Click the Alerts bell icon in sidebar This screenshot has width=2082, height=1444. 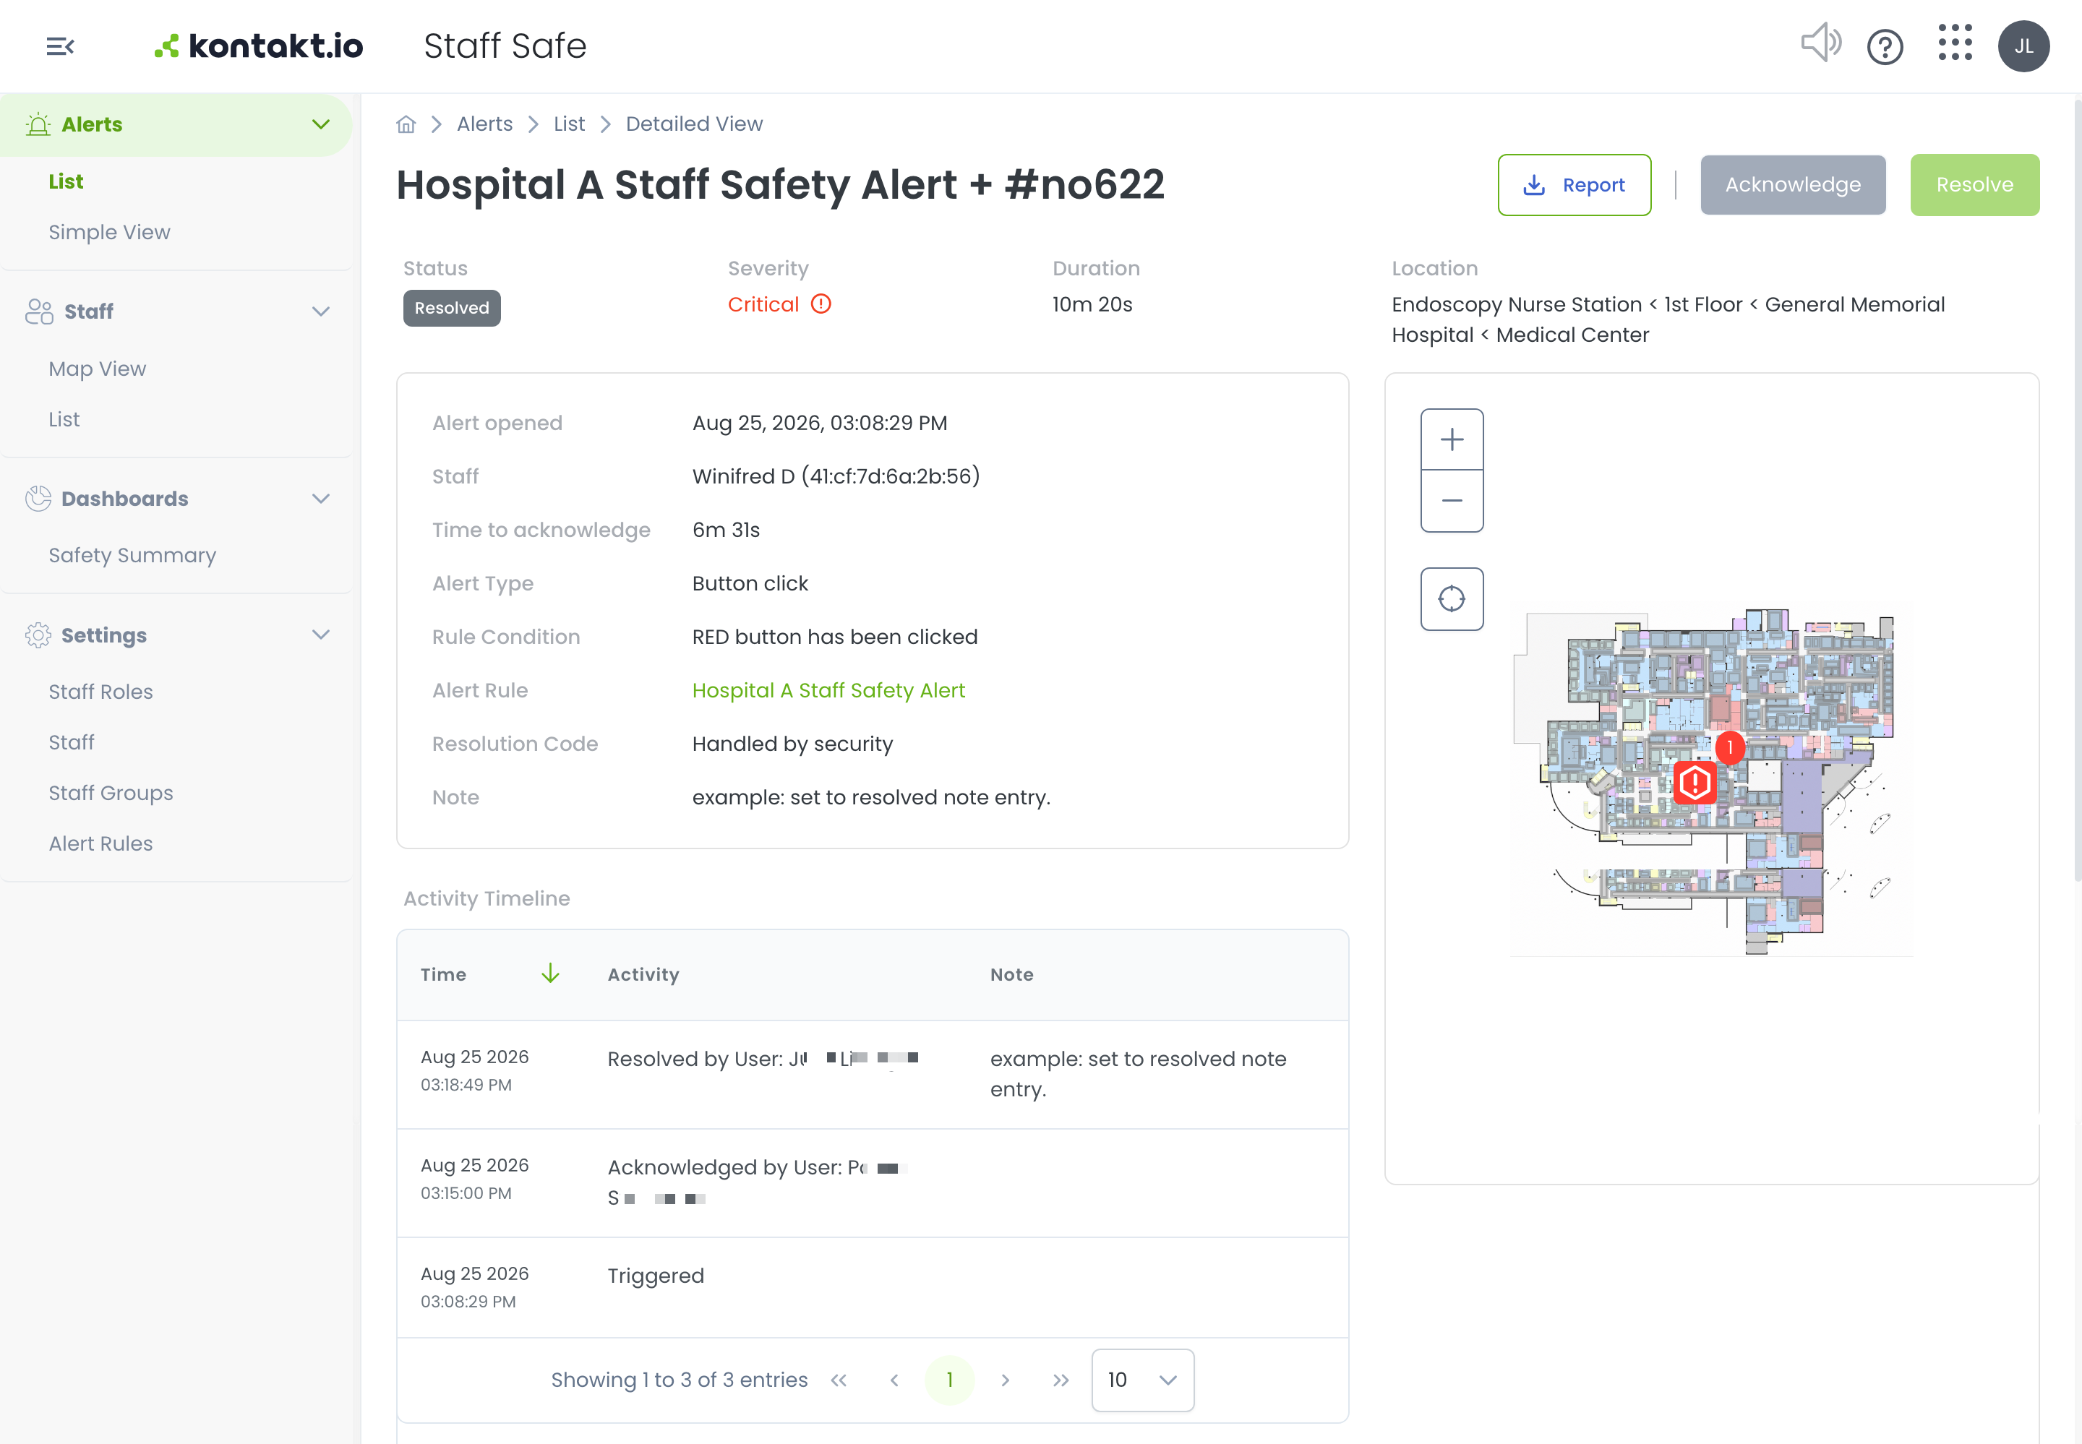tap(38, 125)
